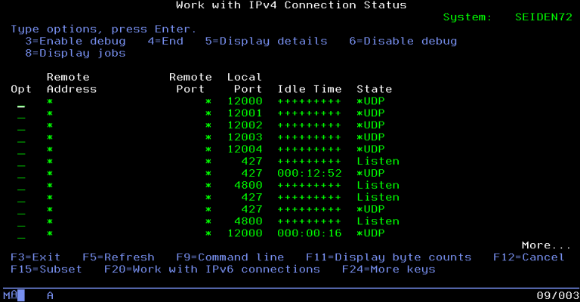Click local port value 12004
The image size is (580, 302).
245,149
